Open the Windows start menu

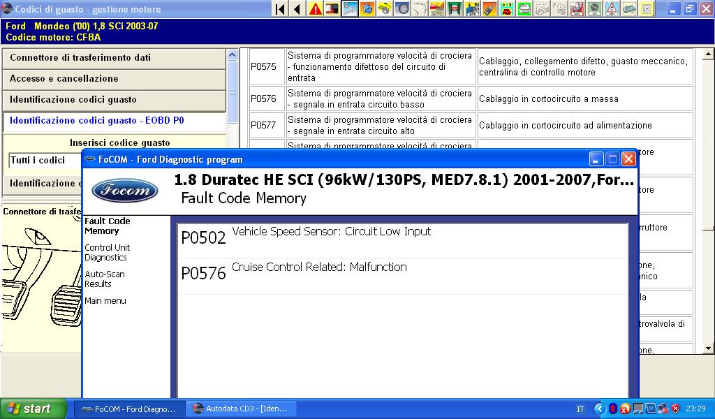point(34,409)
